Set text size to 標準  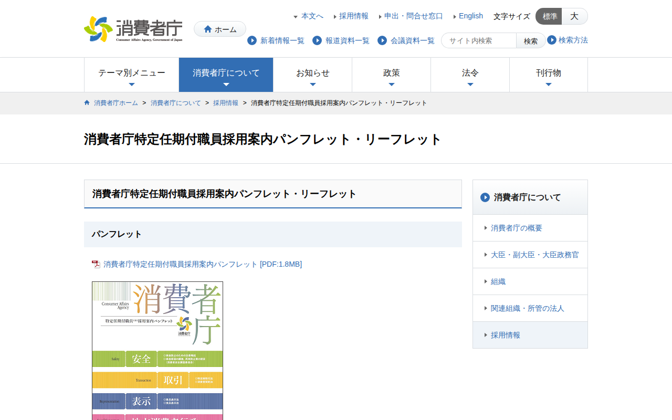pyautogui.click(x=549, y=16)
